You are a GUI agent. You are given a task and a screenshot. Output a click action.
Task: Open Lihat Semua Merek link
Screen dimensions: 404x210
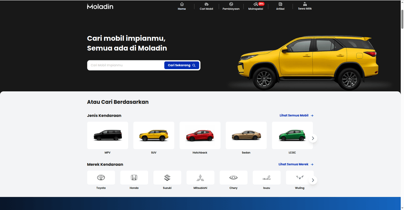pos(296,164)
